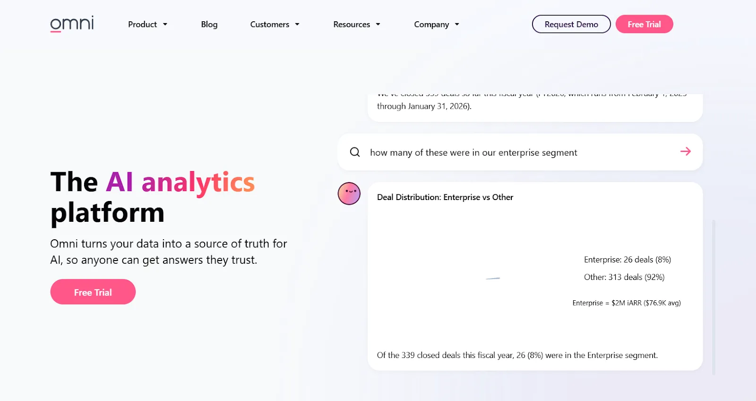Screen dimensions: 756x401
Task: Click the Request Demo button
Action: tap(571, 24)
